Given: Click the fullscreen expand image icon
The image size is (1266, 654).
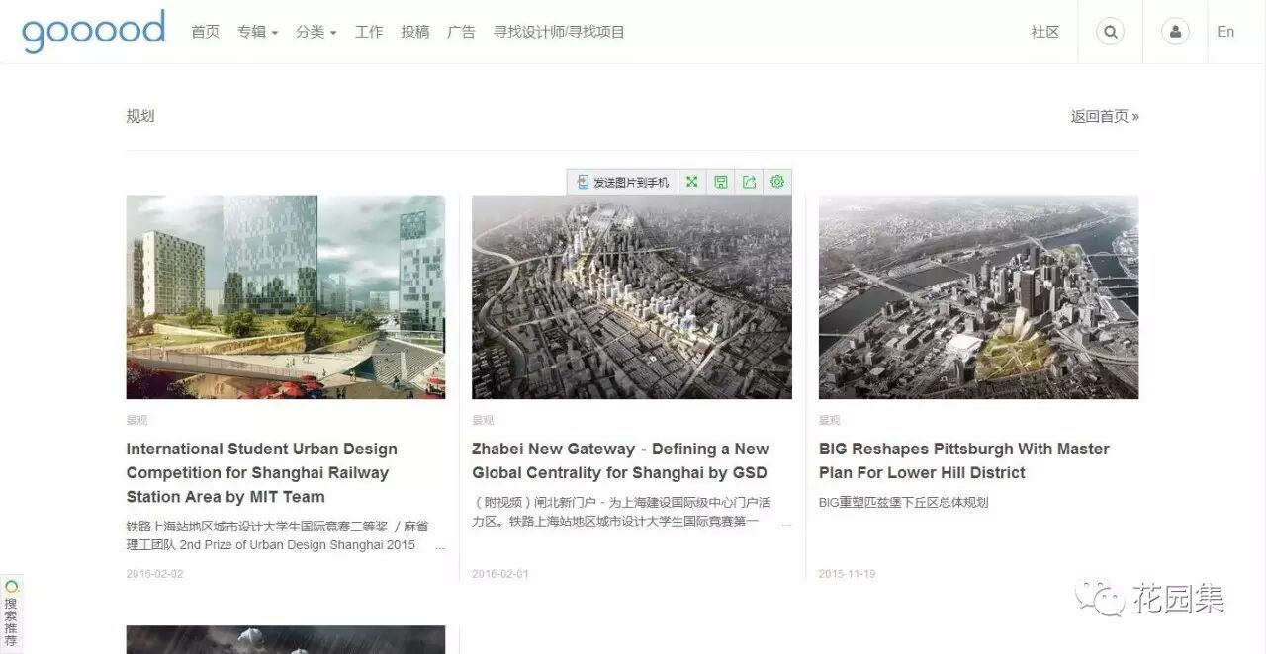Looking at the screenshot, I should [692, 182].
